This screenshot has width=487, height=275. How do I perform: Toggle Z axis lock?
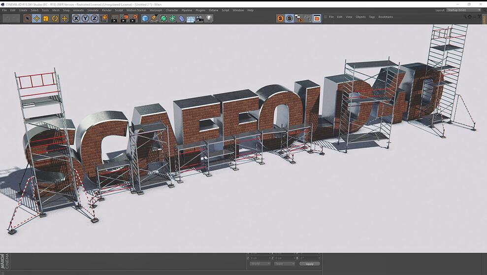(94, 19)
